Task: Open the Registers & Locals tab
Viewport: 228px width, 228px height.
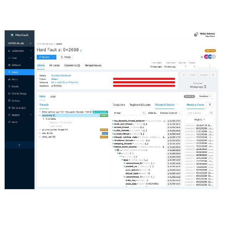Action: tap(140, 105)
